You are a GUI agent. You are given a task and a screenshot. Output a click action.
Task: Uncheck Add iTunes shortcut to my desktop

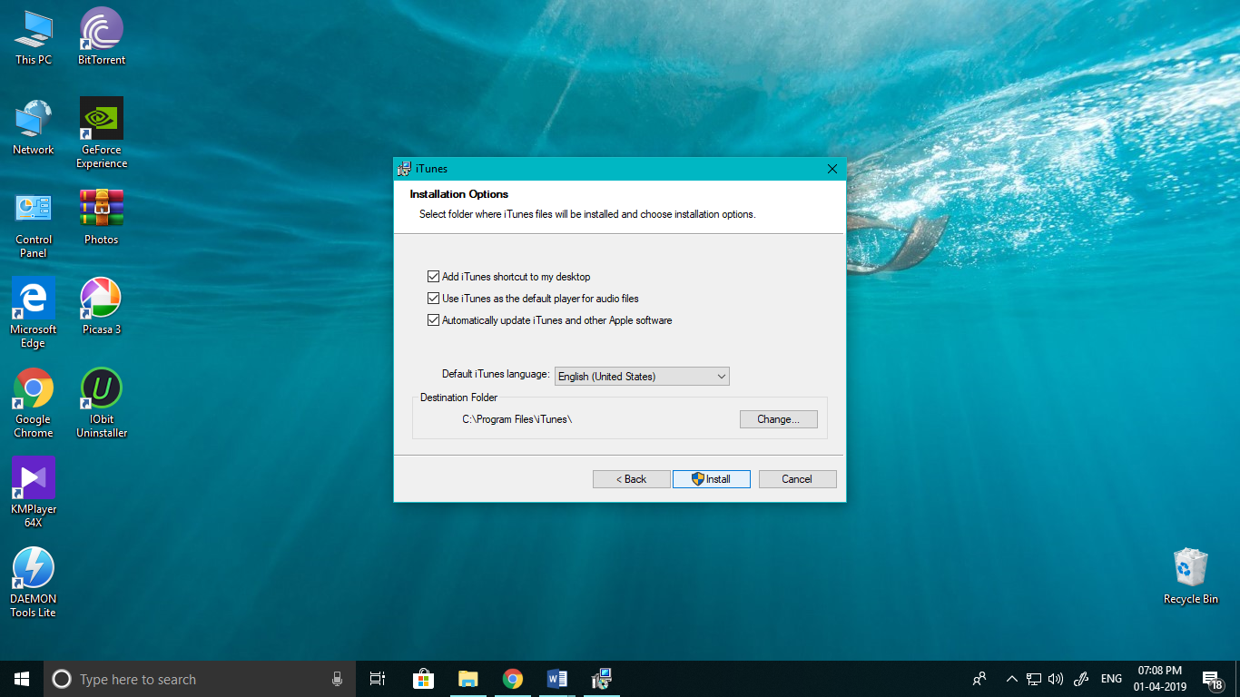point(433,277)
